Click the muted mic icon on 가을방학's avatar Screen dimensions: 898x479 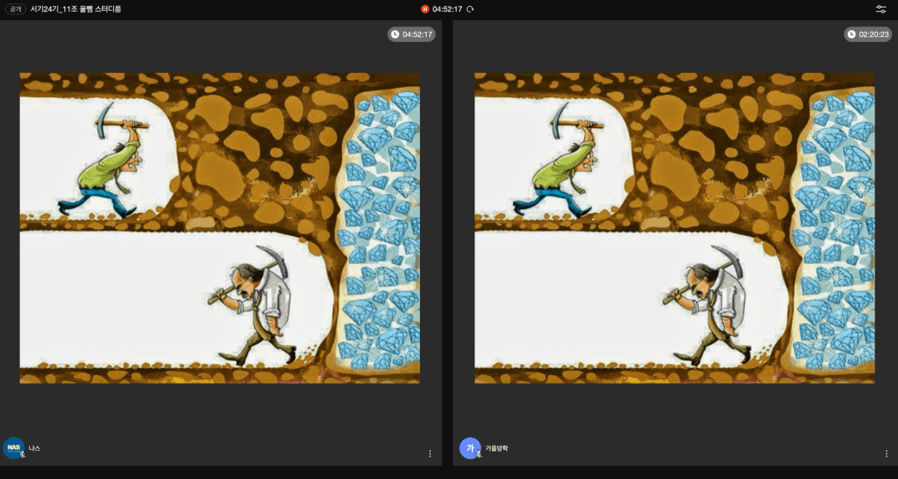479,455
